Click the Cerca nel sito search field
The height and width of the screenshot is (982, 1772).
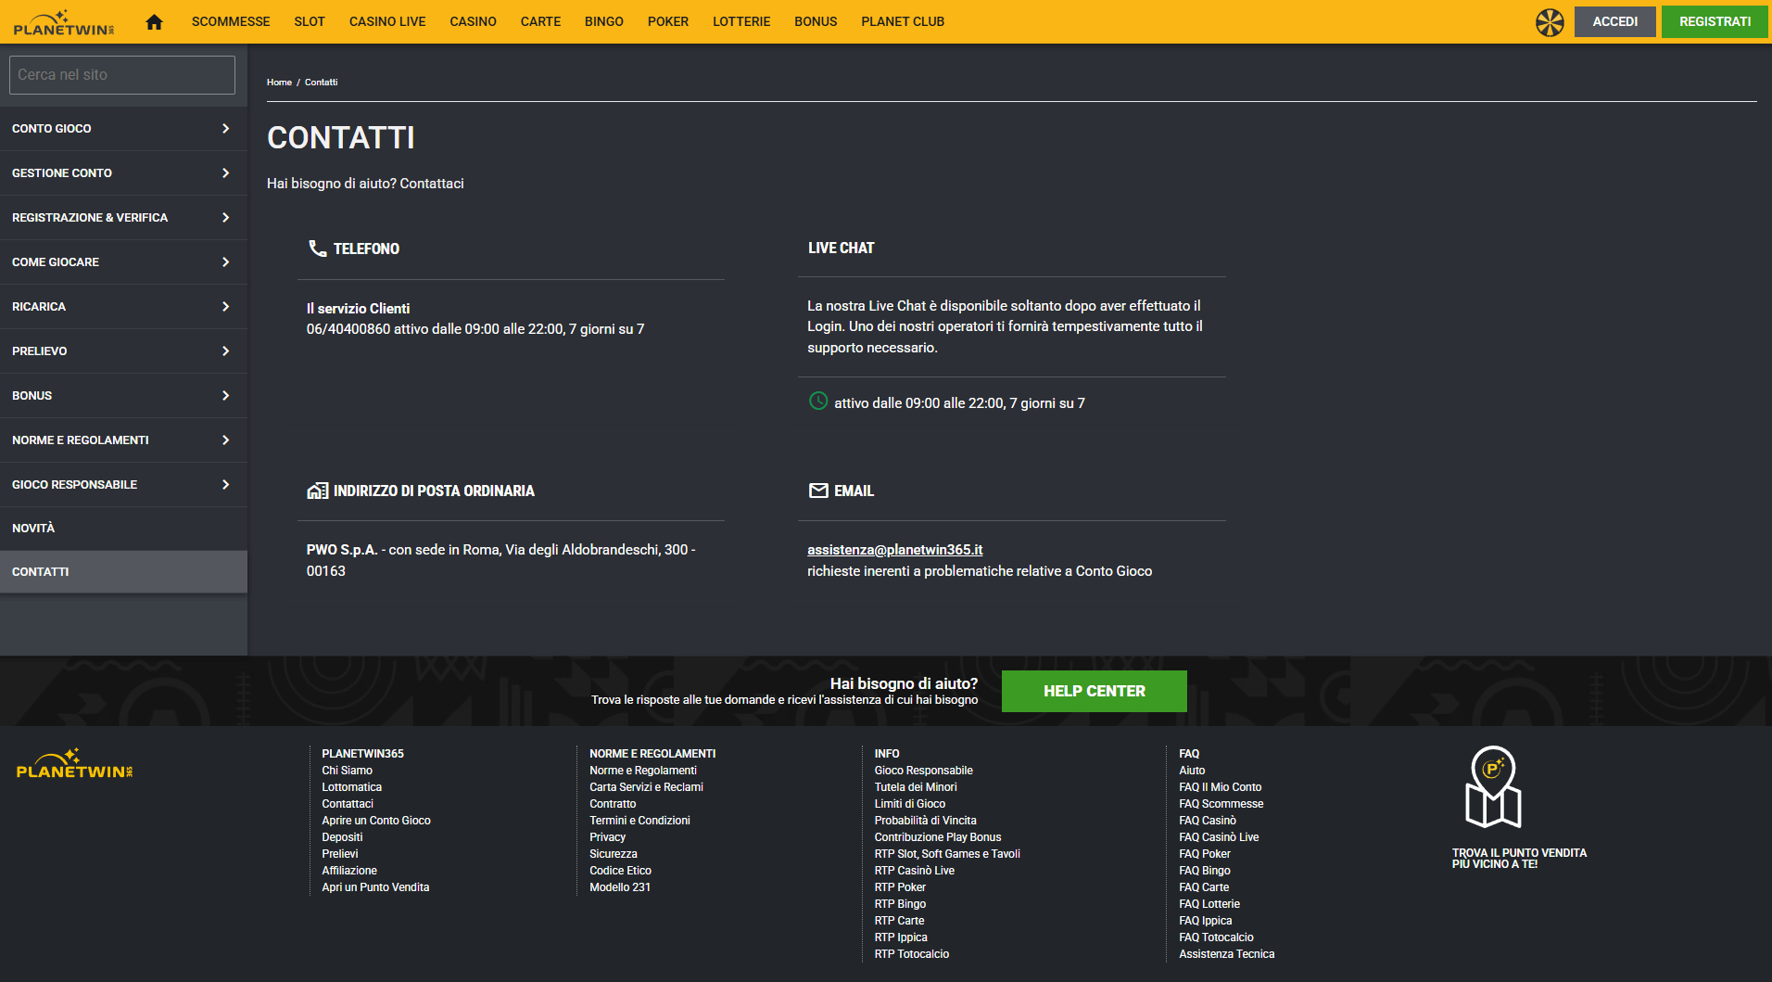[x=122, y=75]
